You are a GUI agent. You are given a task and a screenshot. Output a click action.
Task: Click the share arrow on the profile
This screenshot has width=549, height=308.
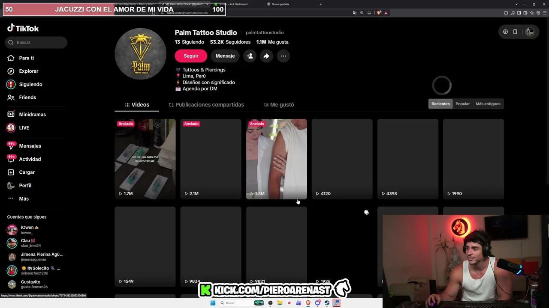(x=266, y=56)
